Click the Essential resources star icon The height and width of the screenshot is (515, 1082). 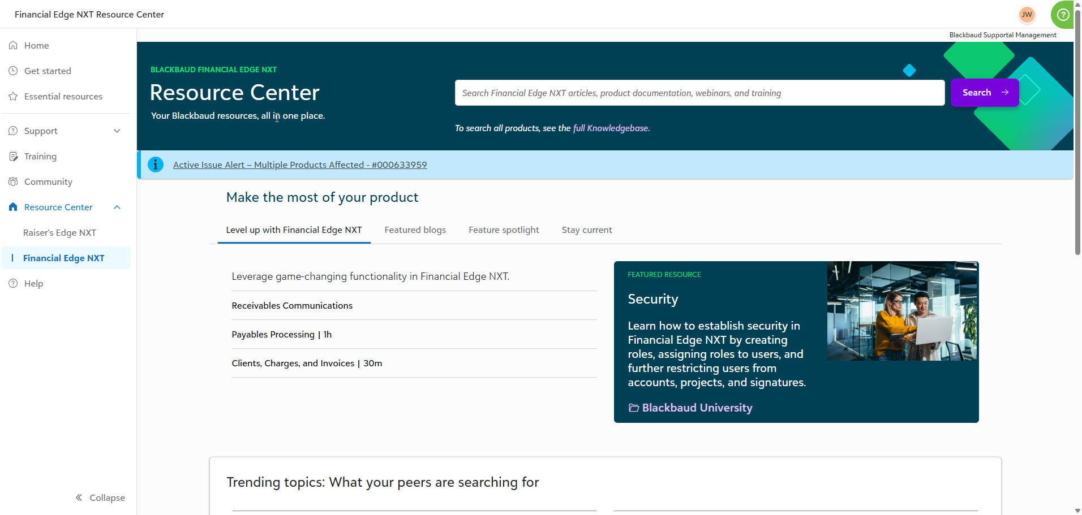tap(13, 96)
